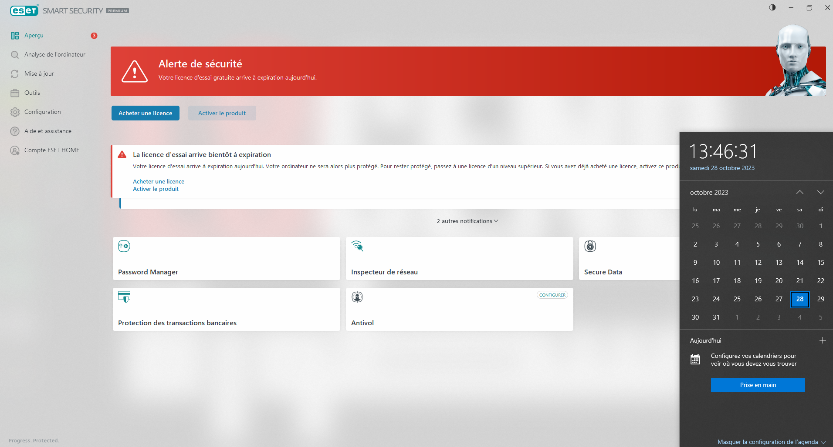Go to next month in calendar
Viewport: 833px width, 447px height.
[x=821, y=192]
